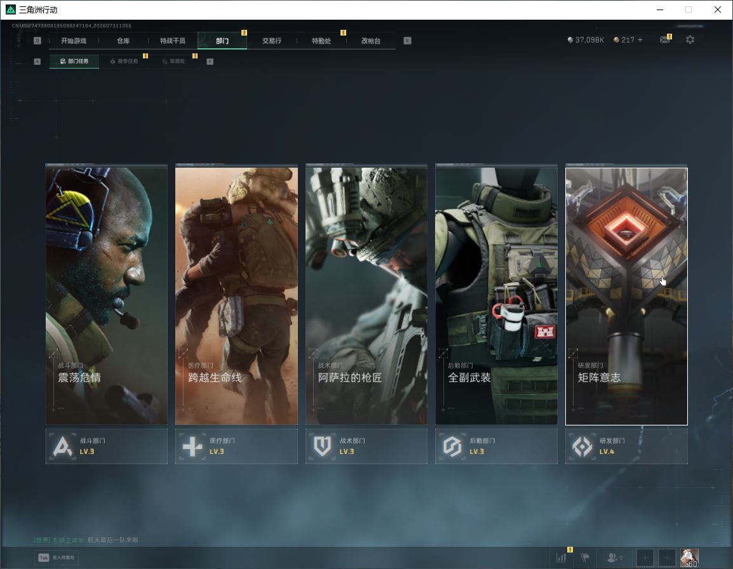Select the 部门 tab
733x569 pixels.
click(222, 41)
